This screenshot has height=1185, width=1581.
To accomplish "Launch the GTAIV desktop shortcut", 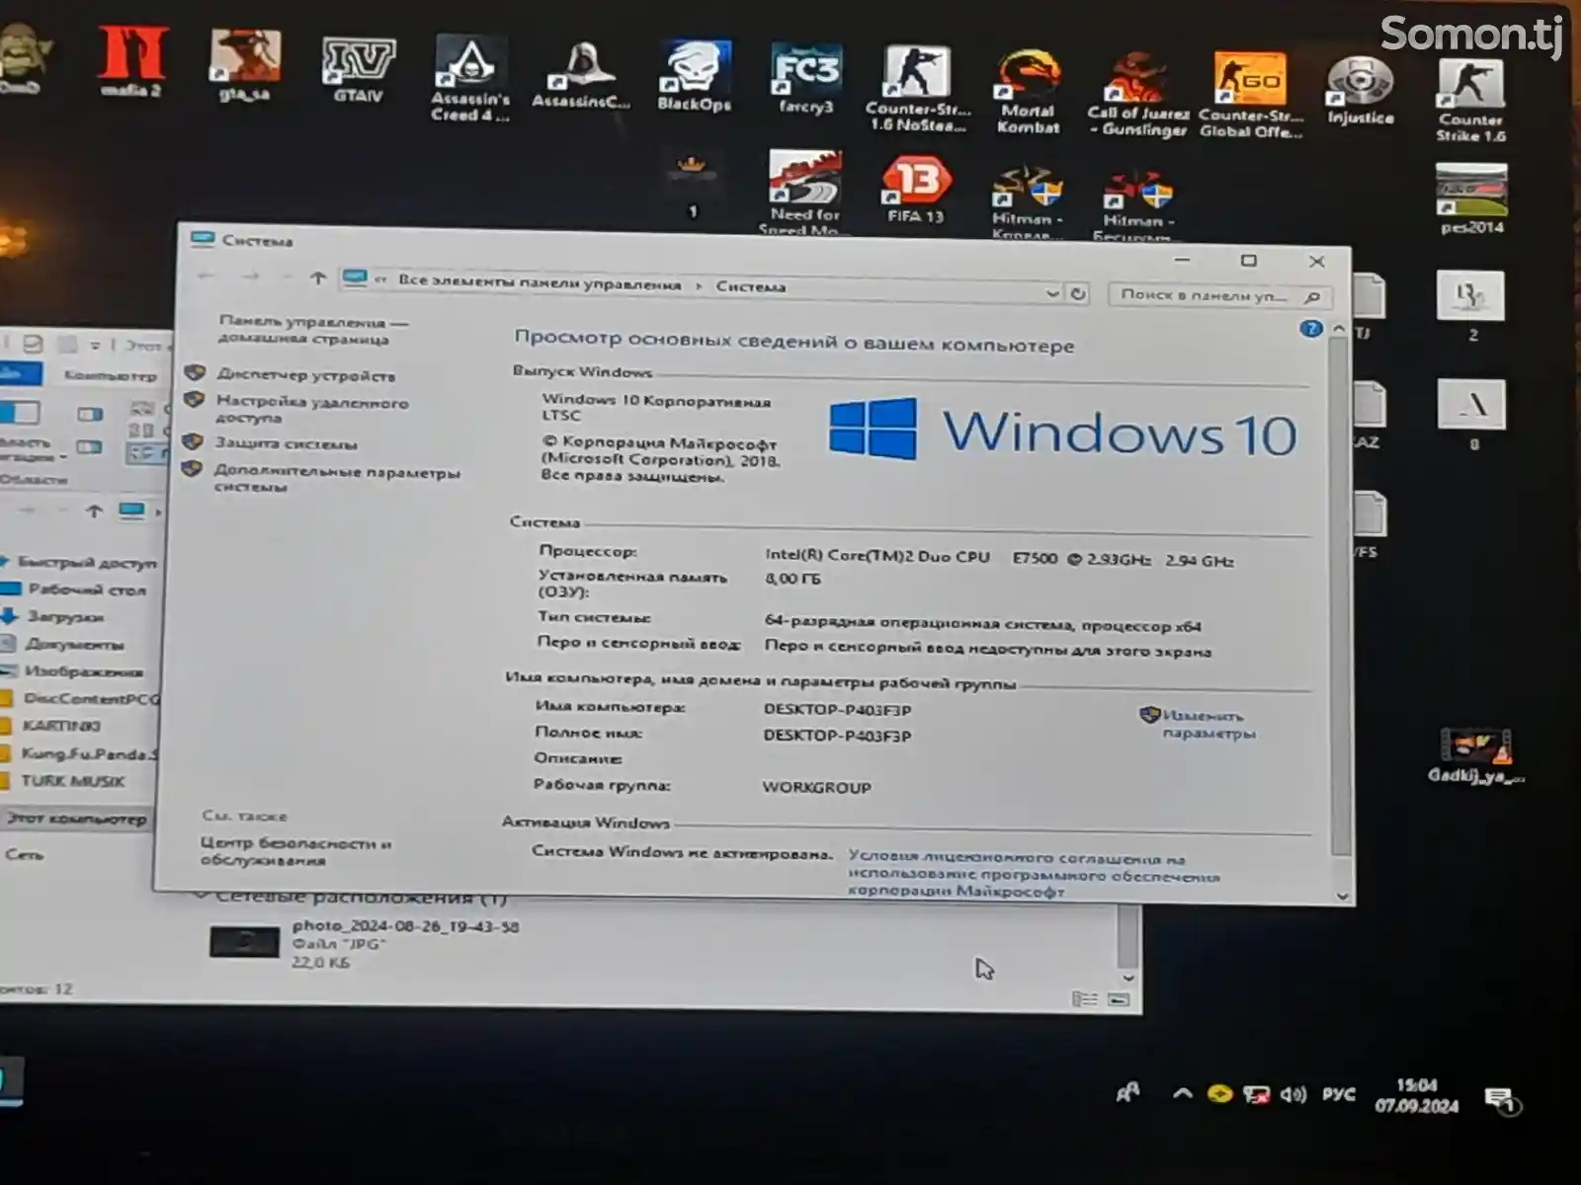I will (358, 69).
